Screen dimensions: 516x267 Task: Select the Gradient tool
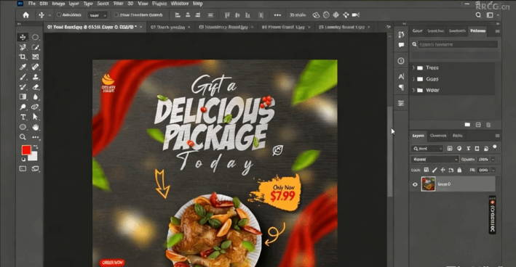[x=23, y=96]
